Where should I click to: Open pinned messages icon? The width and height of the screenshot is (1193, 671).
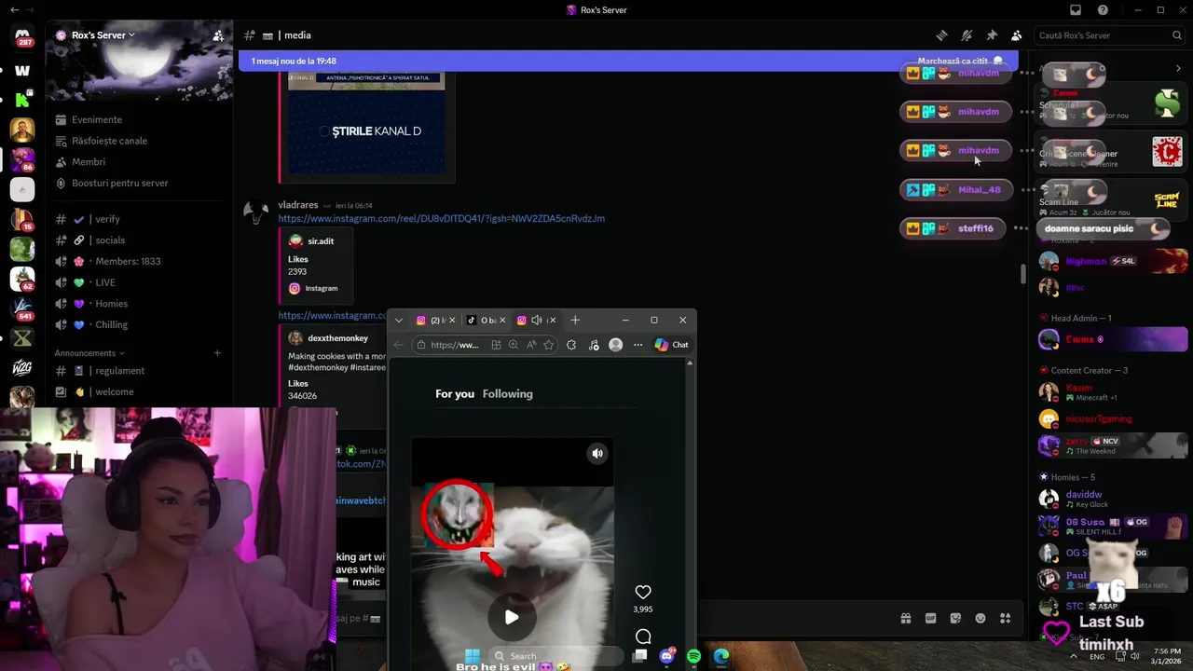[x=992, y=35]
